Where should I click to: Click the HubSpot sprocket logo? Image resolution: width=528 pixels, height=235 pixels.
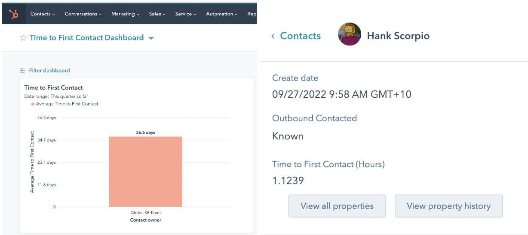[14, 14]
